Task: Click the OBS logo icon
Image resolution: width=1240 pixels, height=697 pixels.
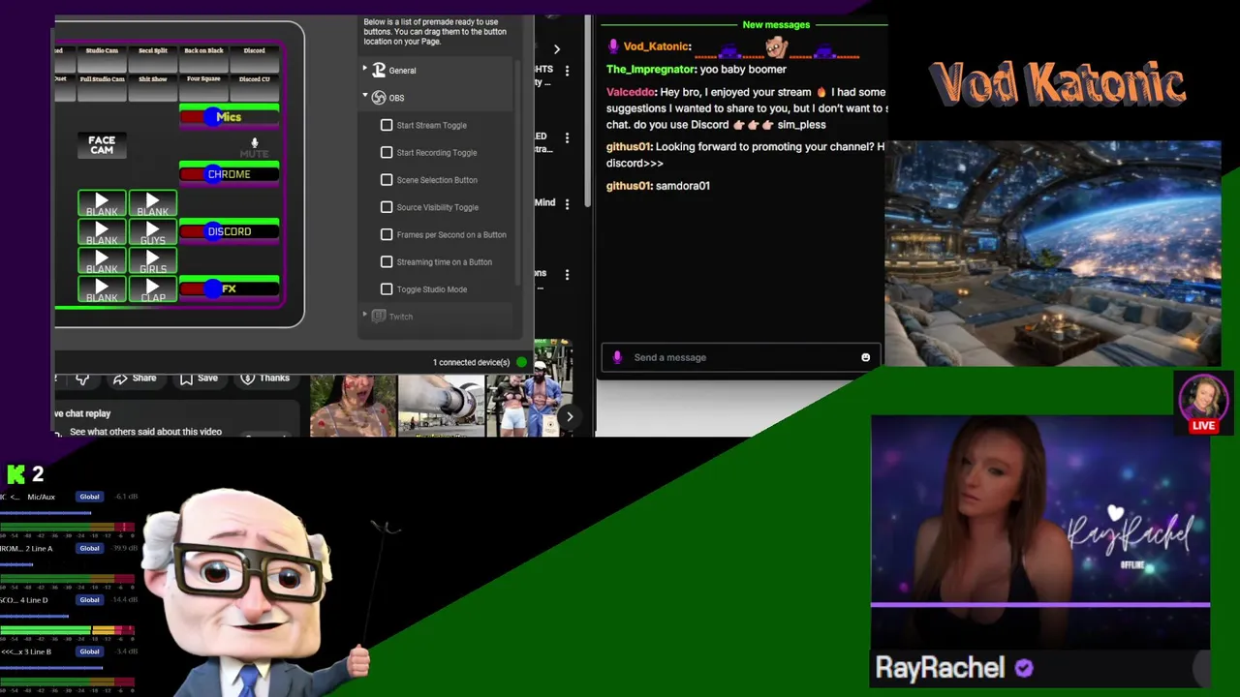Action: pos(379,98)
